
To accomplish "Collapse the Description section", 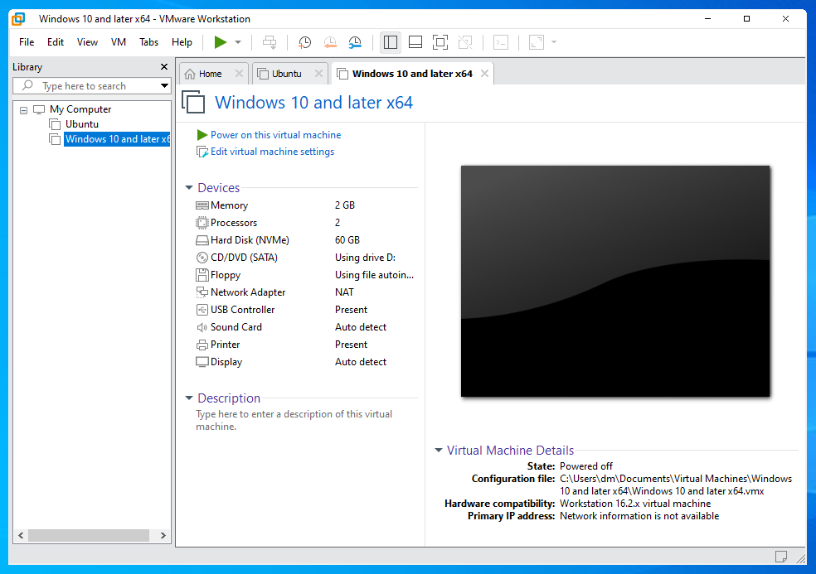I will 189,398.
